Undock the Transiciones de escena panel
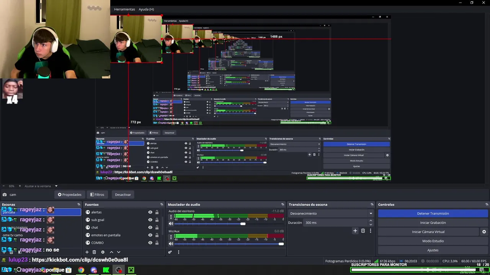 (372, 204)
